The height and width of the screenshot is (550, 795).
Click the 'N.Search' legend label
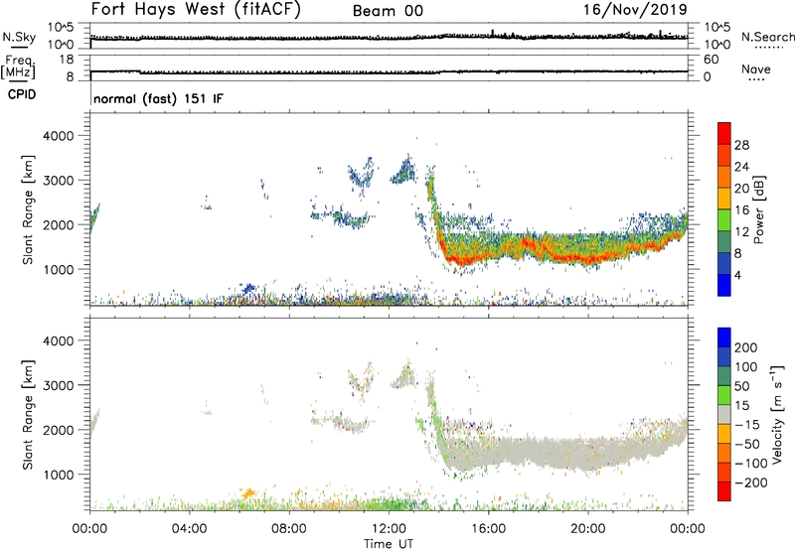tap(767, 37)
